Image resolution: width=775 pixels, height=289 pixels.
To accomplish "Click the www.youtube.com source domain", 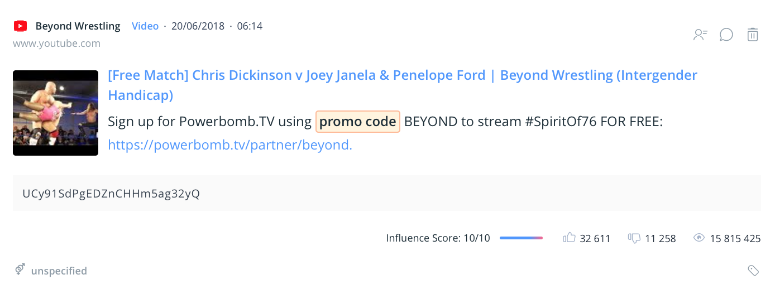I will click(57, 43).
